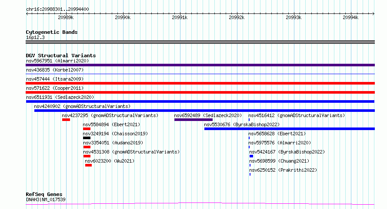Open the nsv4240902 (gnomADStructuralVariants) label
The height and width of the screenshot is (209, 387).
pos(82,106)
